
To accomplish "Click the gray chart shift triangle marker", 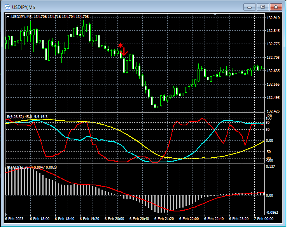I will coord(214,15).
